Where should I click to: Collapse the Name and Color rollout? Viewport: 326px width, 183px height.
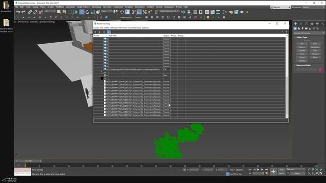(304, 65)
